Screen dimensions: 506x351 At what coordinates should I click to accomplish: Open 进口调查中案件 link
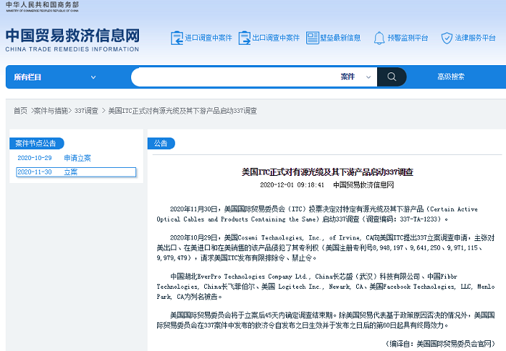[x=208, y=38]
